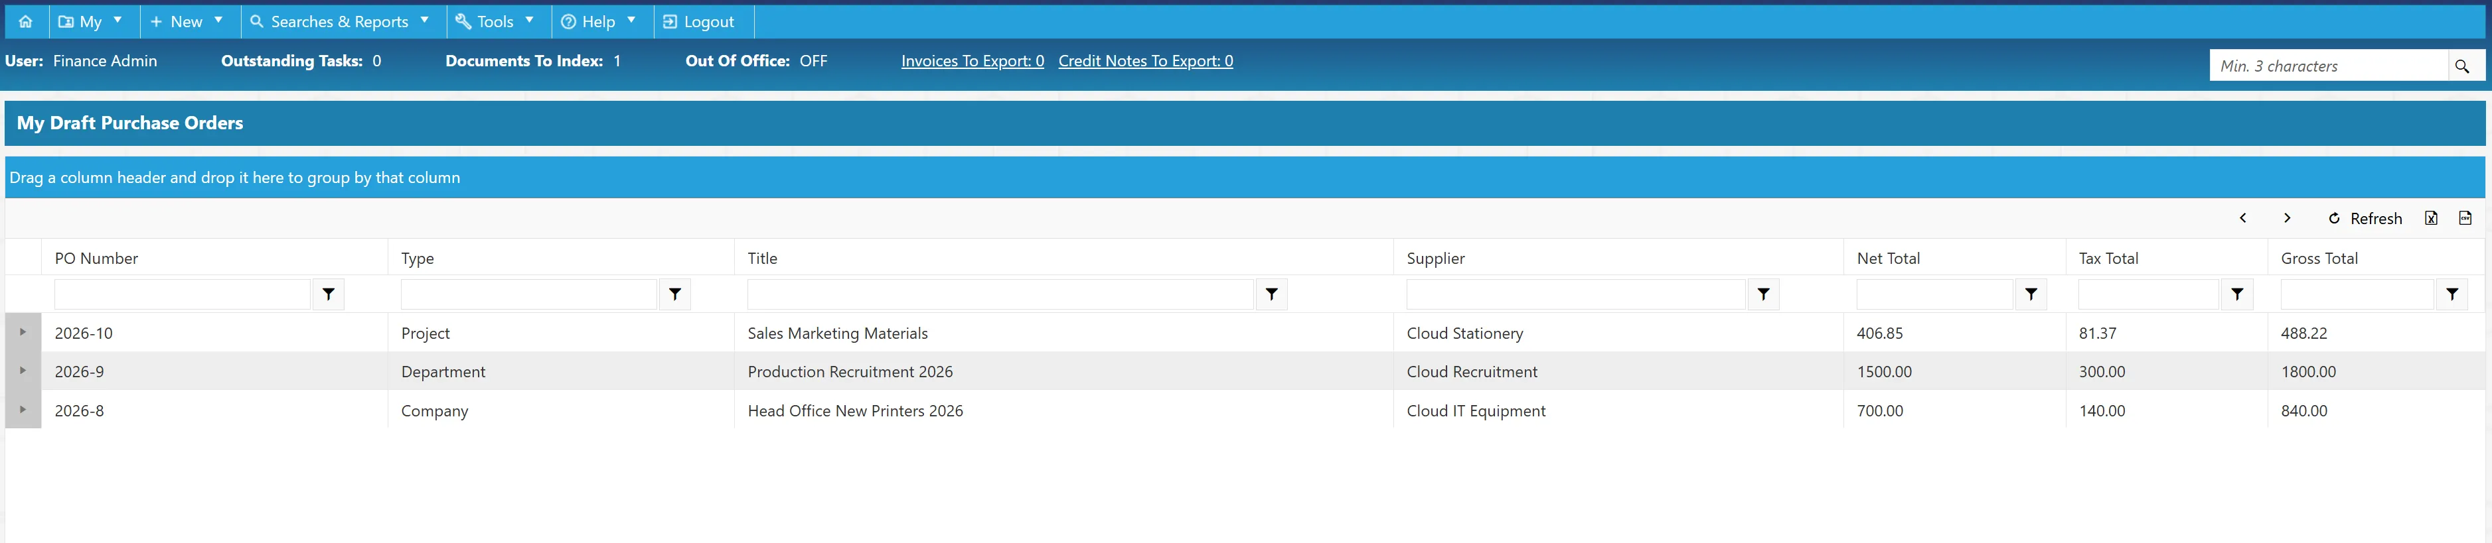Screen dimensions: 2492x543
Task: Click net total 406.85
Action: coord(1880,333)
